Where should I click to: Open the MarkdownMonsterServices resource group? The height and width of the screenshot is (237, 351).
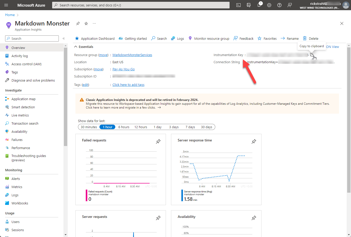(x=132, y=55)
